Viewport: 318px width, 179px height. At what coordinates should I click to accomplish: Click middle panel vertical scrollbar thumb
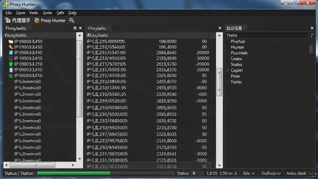coord(219,82)
